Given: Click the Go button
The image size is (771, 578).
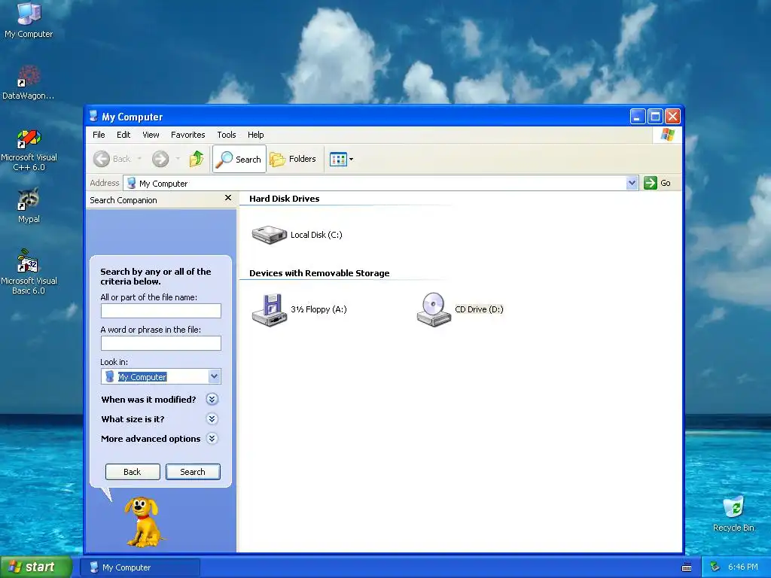Looking at the screenshot, I should pyautogui.click(x=657, y=183).
